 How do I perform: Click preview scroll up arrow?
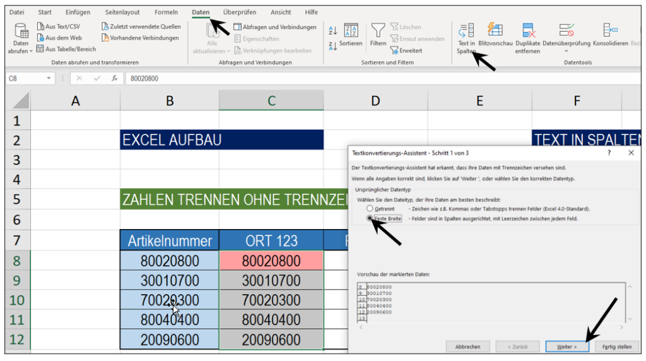click(630, 287)
